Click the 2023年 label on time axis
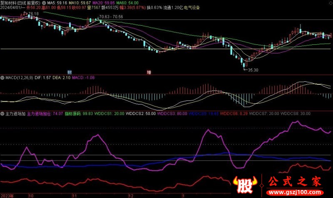This screenshot has width=333, height=198. [x=7, y=195]
